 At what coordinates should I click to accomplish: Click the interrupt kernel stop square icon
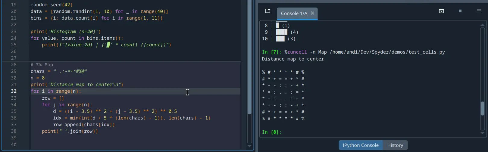[x=460, y=11]
